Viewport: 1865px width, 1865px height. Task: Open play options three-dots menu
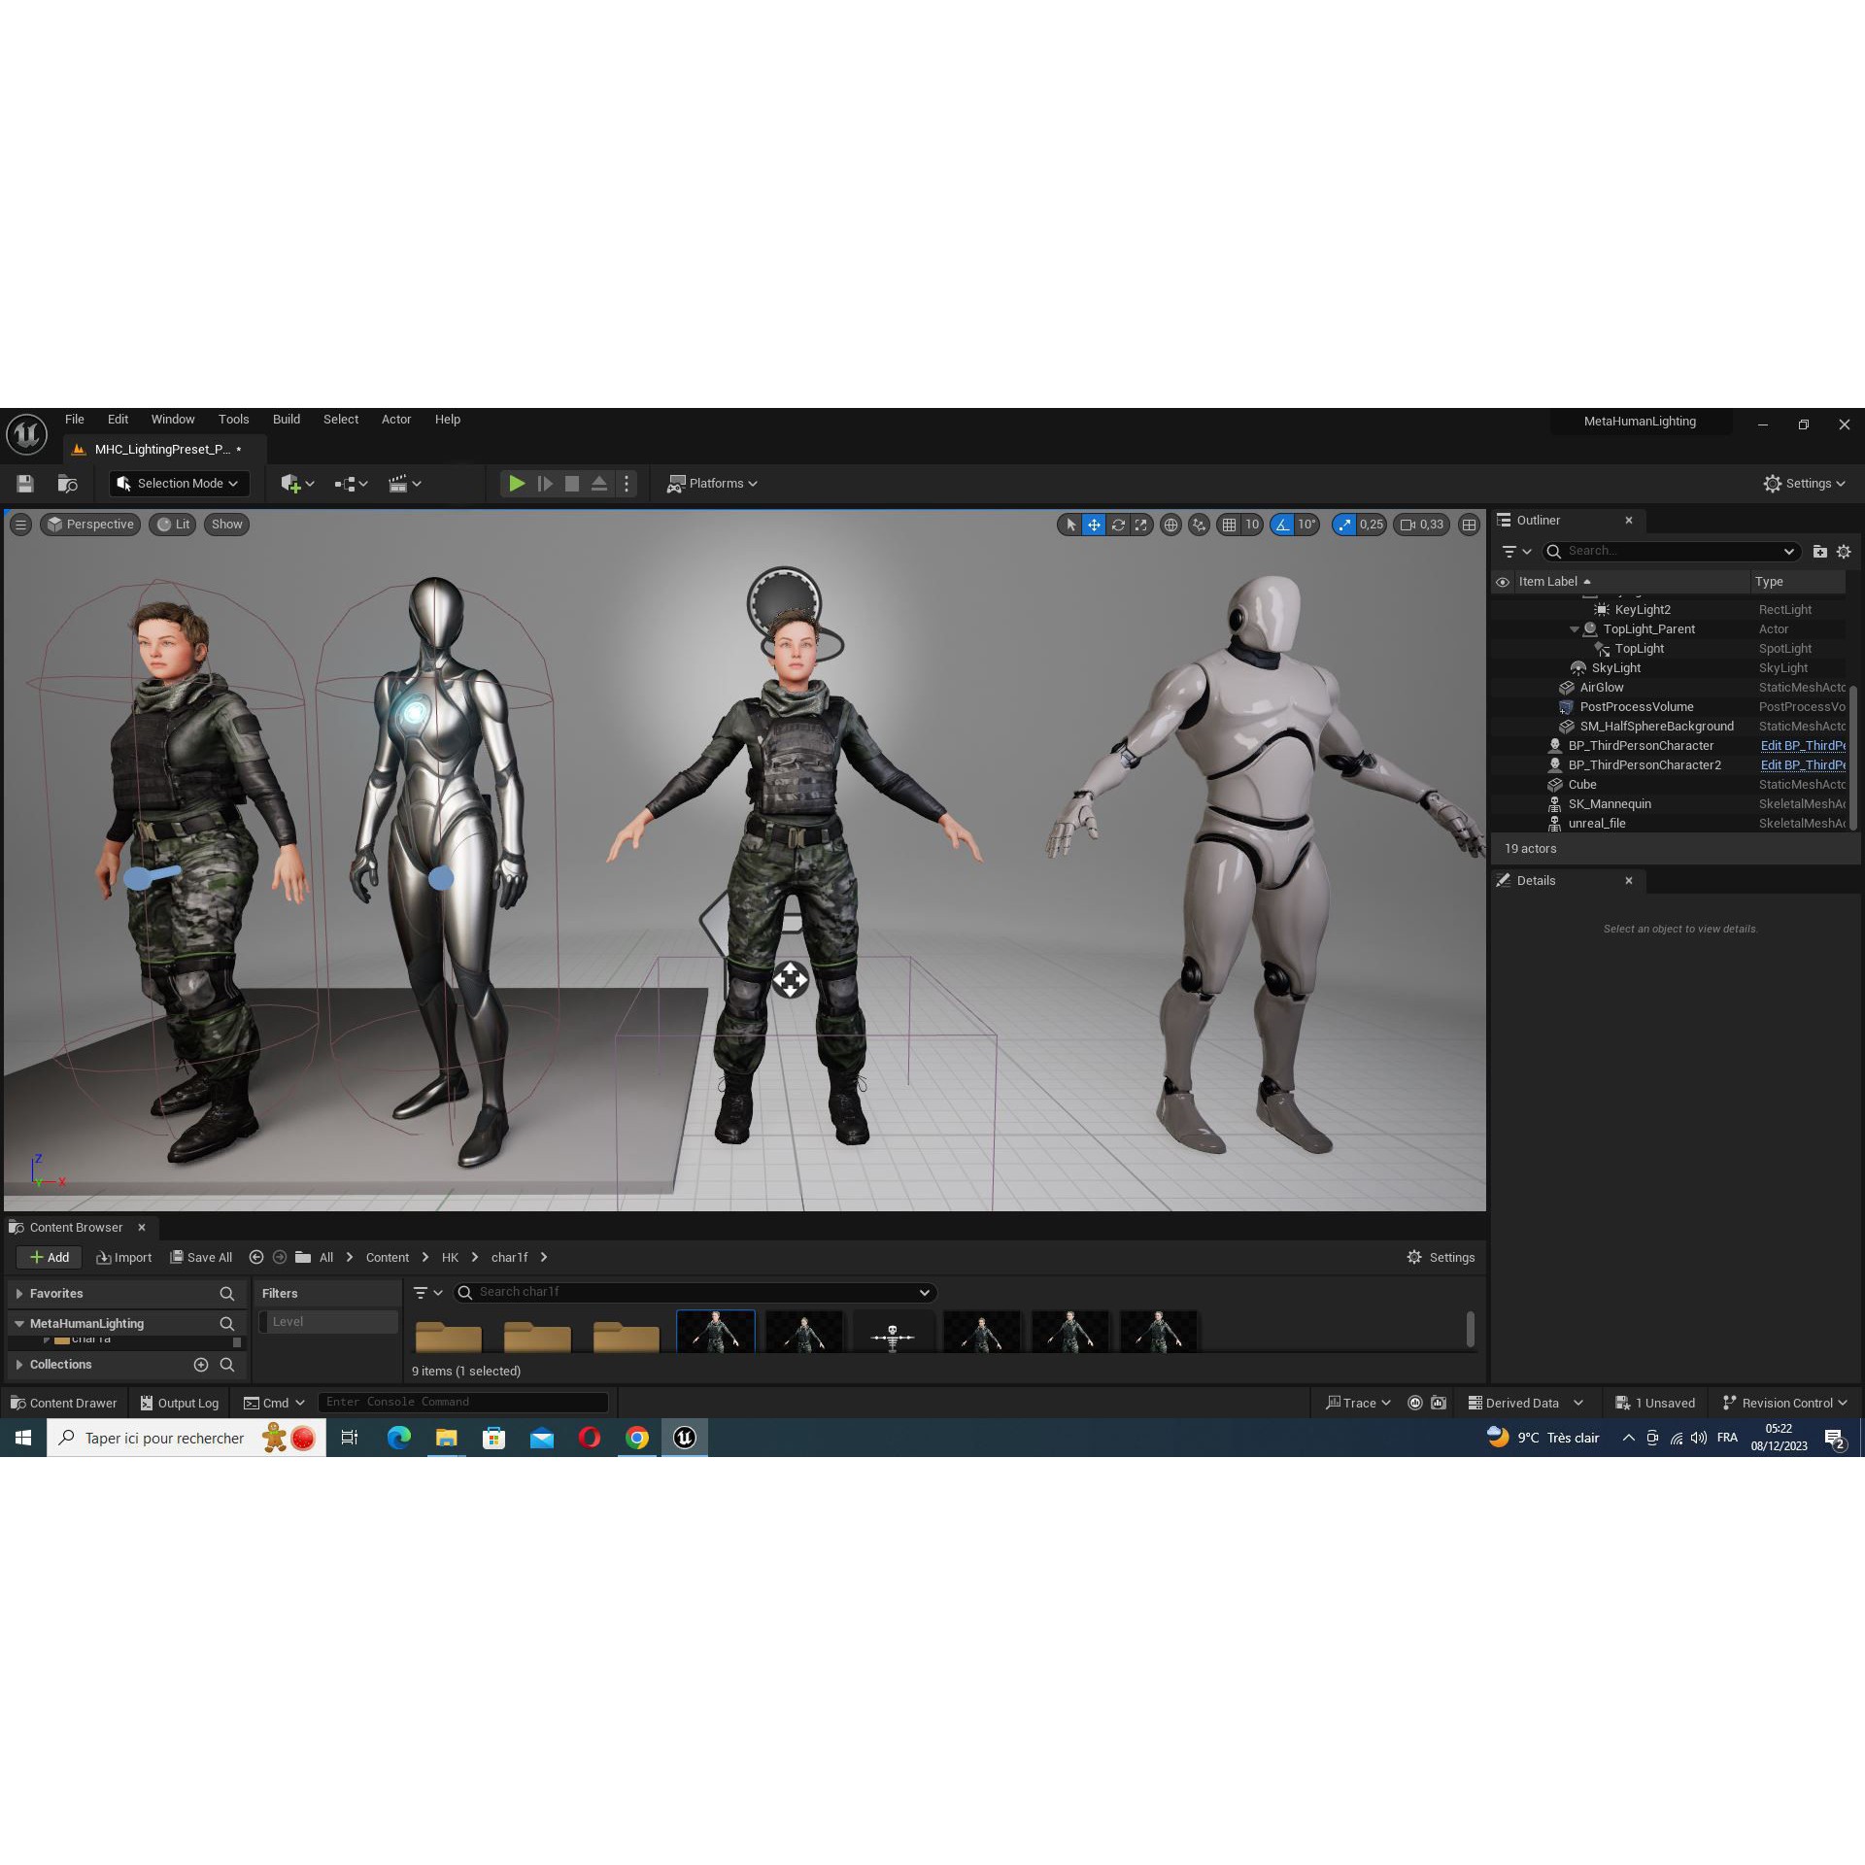(627, 484)
